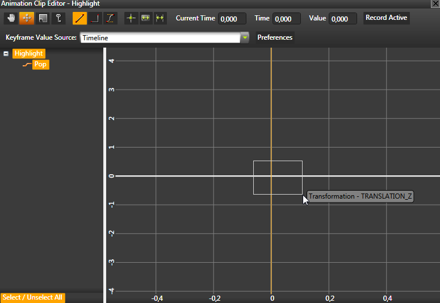
Task: Click the Timeline combo box field
Action: pos(159,38)
